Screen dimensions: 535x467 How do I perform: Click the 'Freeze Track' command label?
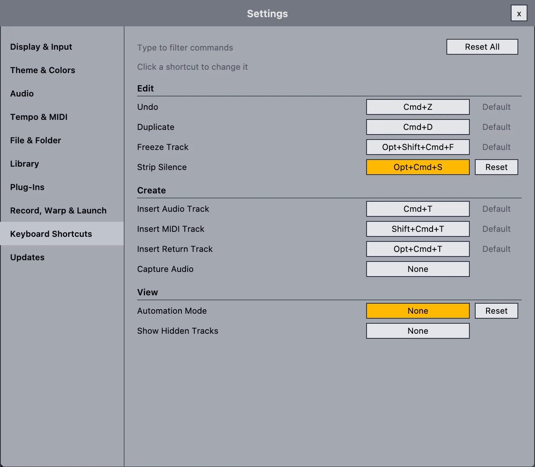[x=163, y=147]
